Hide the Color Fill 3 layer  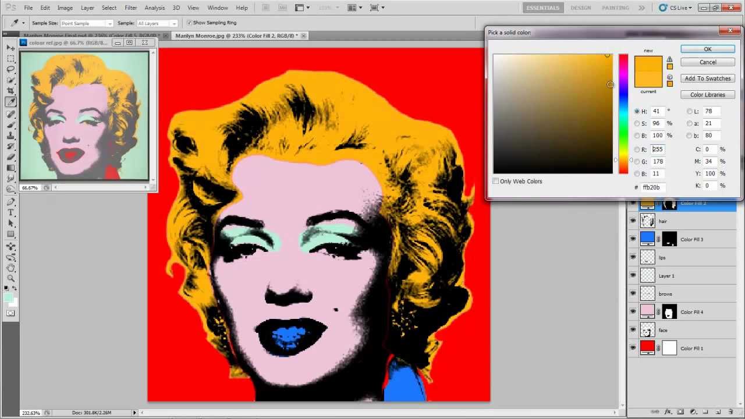633,239
